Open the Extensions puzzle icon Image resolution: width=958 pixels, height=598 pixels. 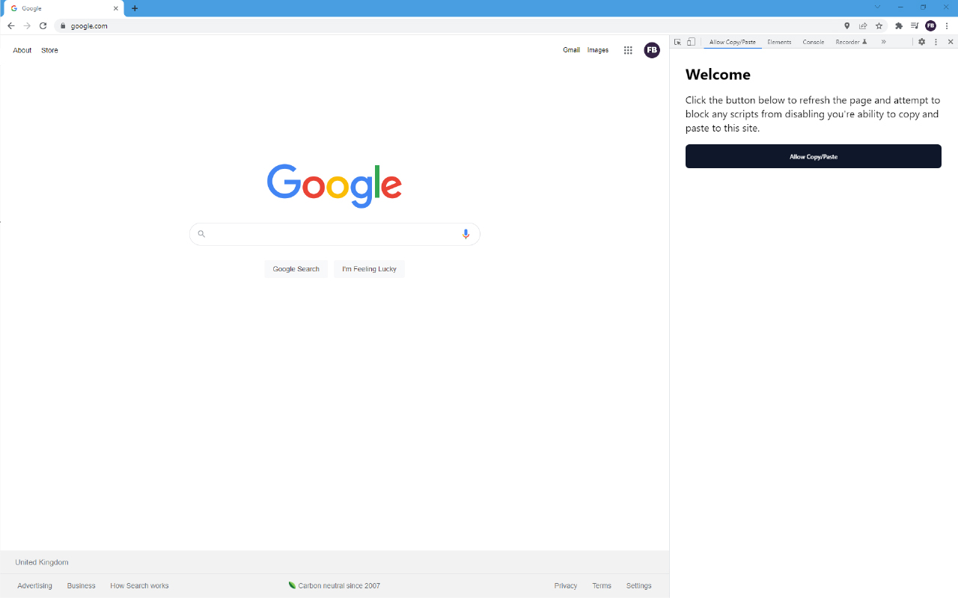pos(899,25)
